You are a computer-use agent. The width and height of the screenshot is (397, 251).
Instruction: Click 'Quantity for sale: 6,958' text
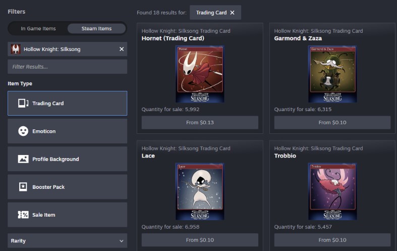[171, 227]
